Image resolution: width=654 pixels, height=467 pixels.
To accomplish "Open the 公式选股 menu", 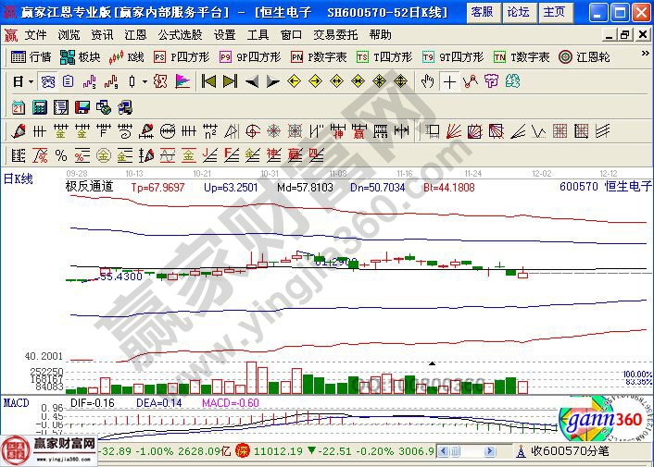I will point(180,34).
